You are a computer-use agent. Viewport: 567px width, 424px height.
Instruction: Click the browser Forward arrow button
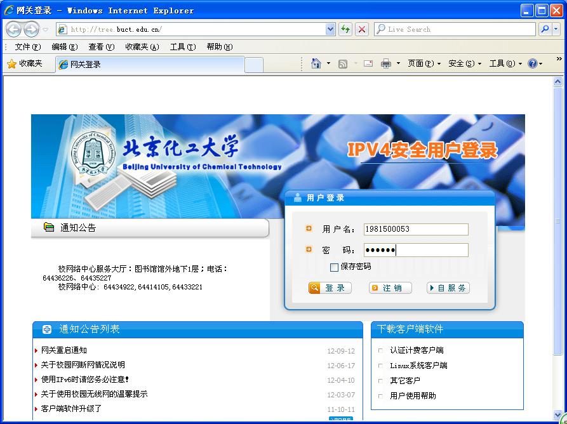[x=32, y=29]
